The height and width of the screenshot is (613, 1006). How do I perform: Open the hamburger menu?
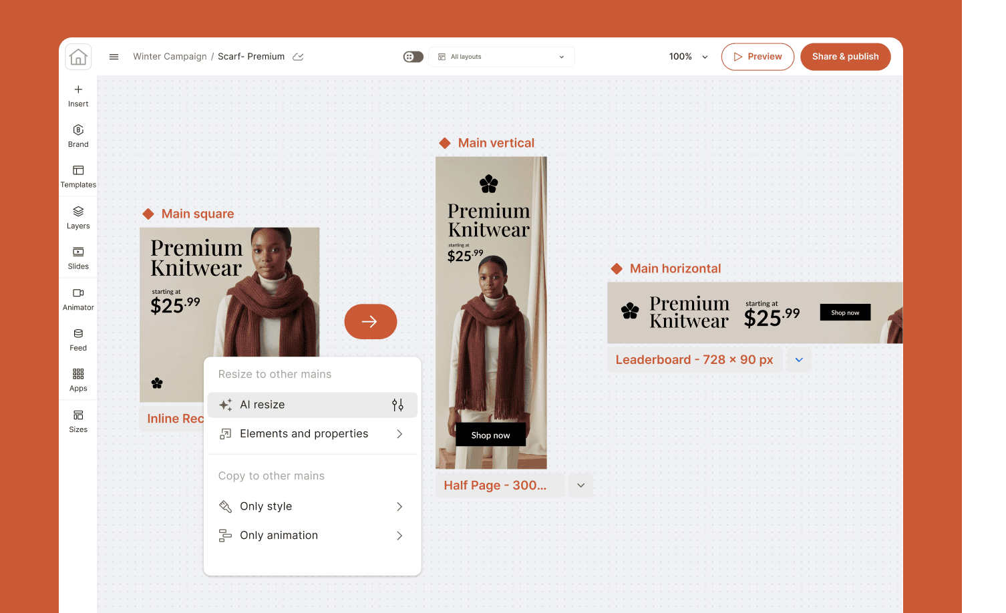click(x=114, y=57)
